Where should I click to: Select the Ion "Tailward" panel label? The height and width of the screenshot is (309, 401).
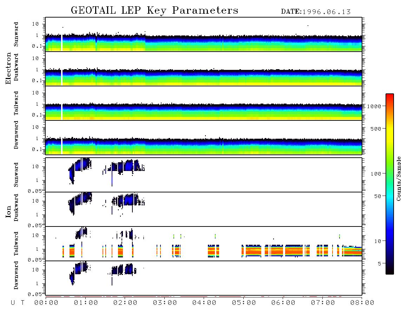[x=16, y=244]
